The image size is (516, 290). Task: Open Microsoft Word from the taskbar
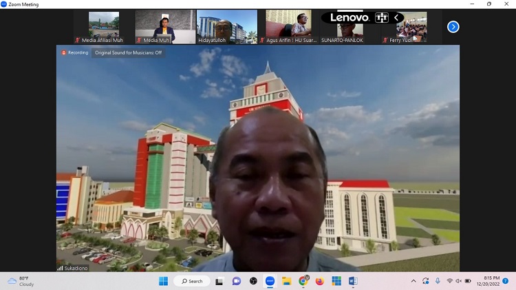tap(353, 281)
